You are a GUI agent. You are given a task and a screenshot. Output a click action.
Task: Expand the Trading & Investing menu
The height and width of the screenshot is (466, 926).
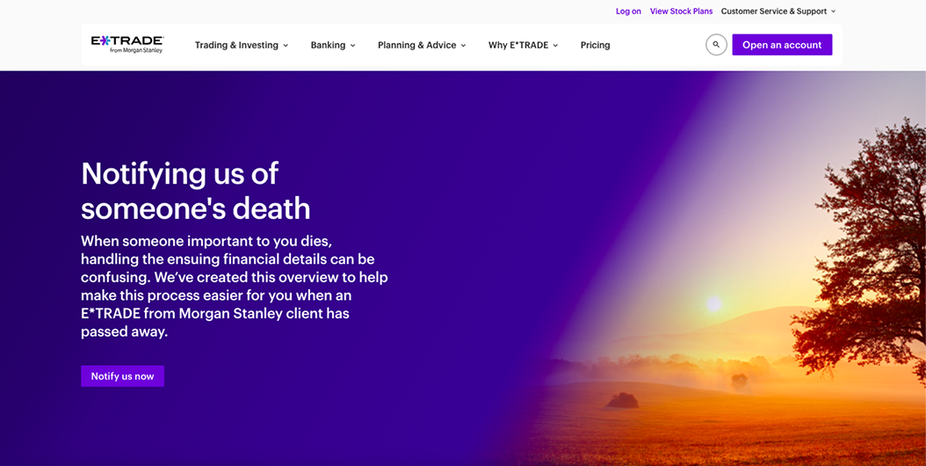point(242,45)
